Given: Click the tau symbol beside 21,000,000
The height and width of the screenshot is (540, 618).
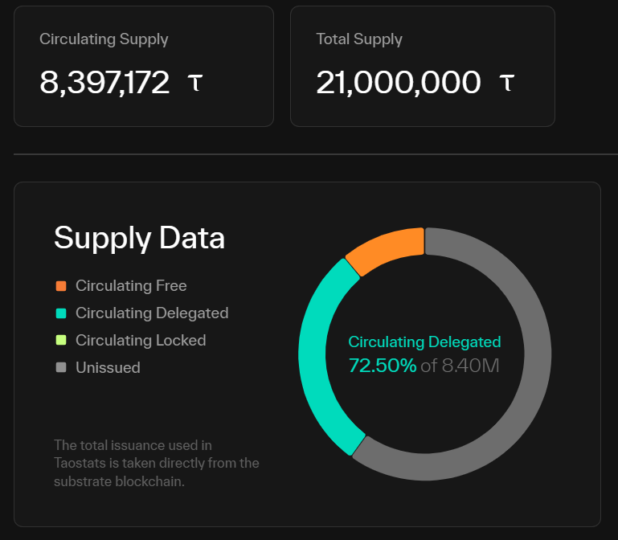Looking at the screenshot, I should [506, 82].
